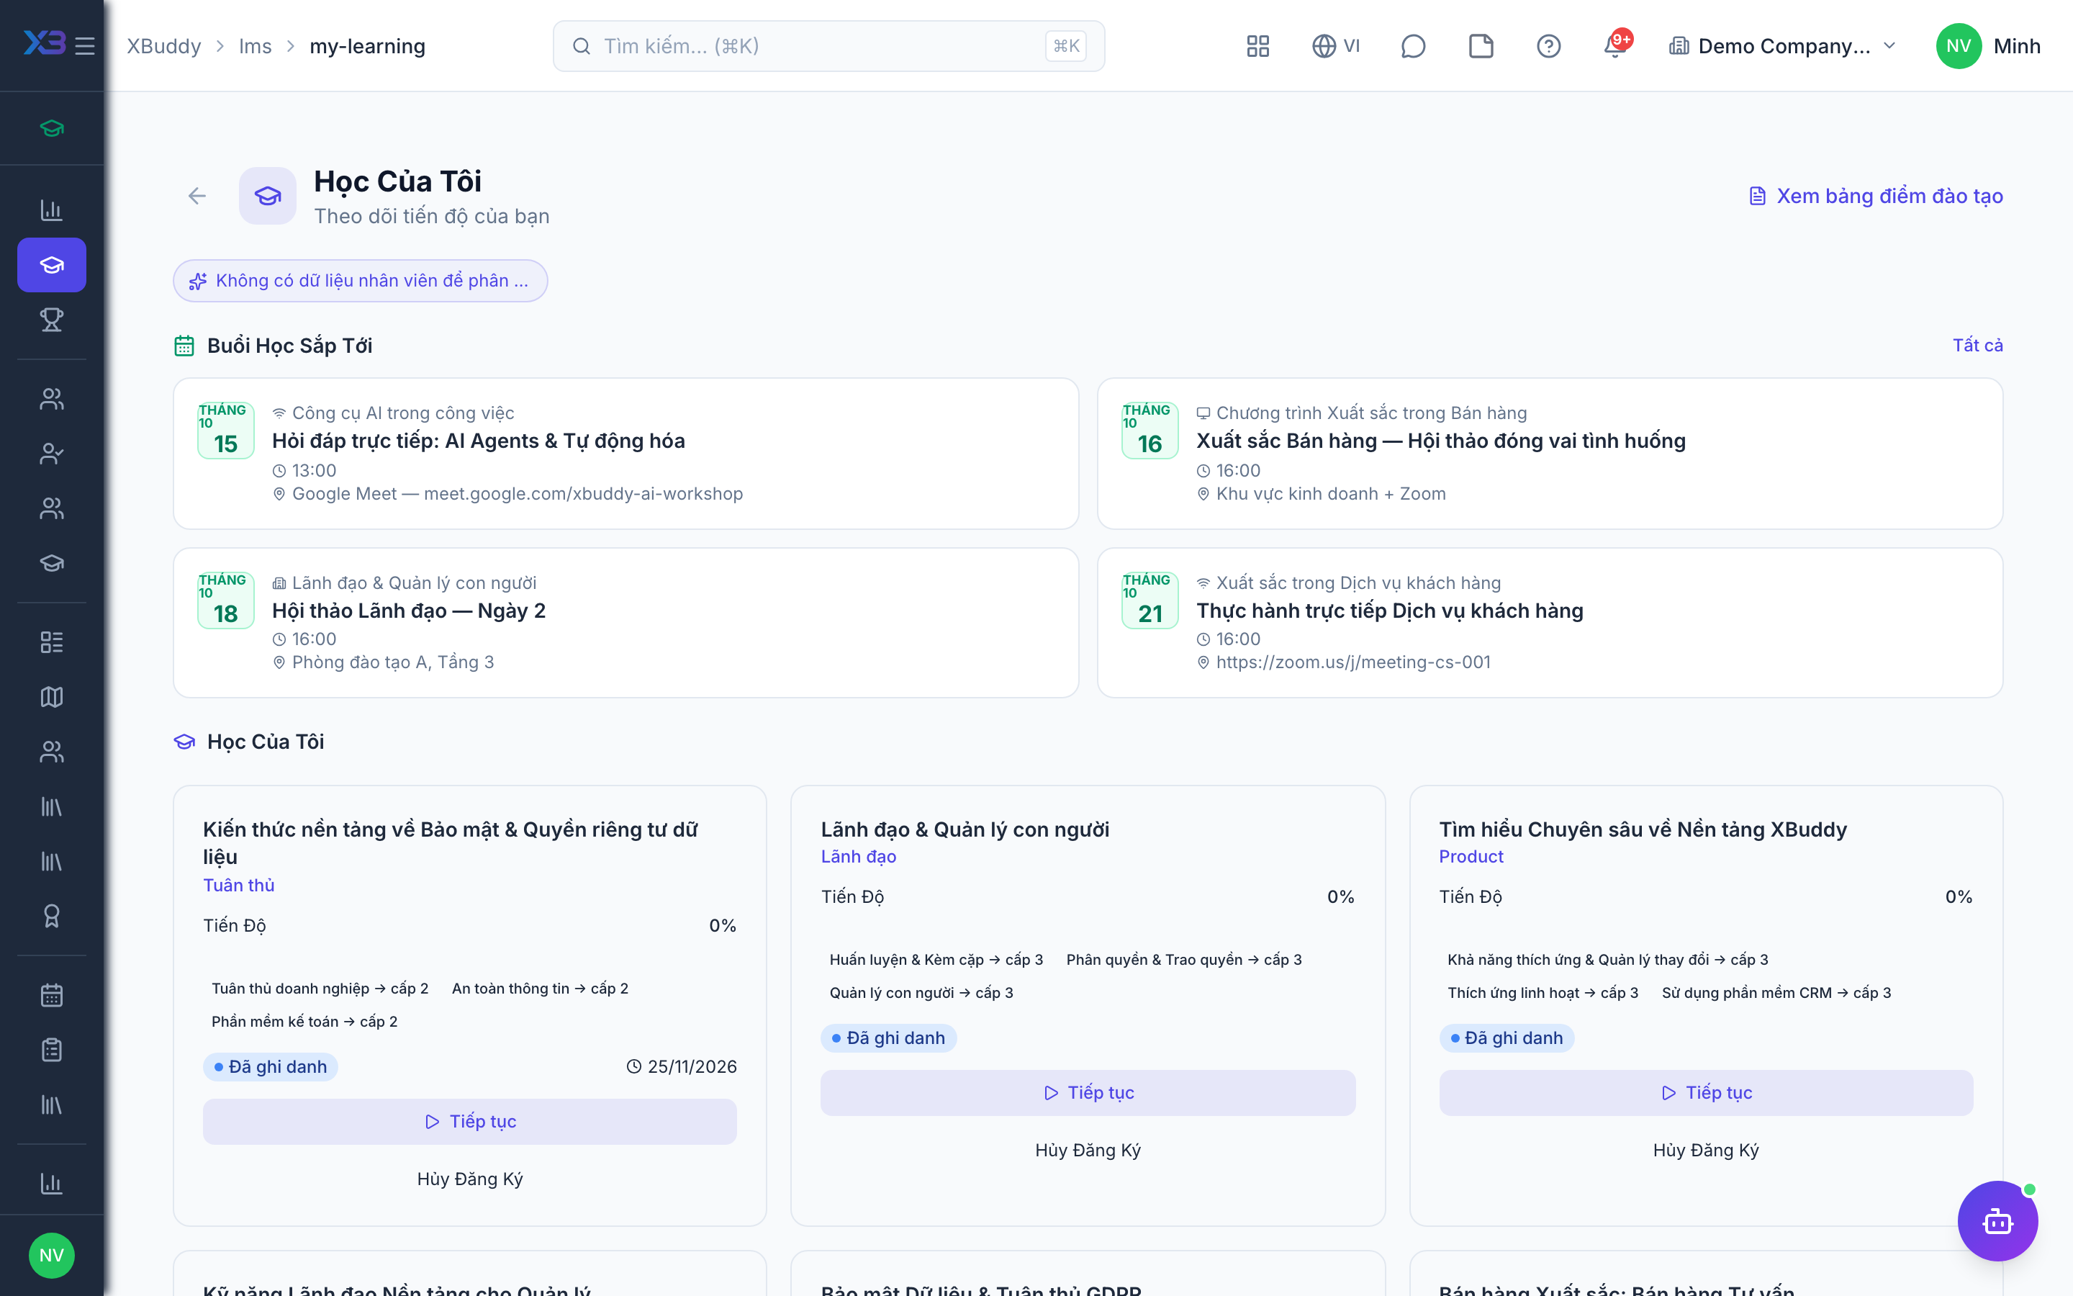
Task: Click Hủy Đăng Ký under the Product course
Action: [1705, 1151]
